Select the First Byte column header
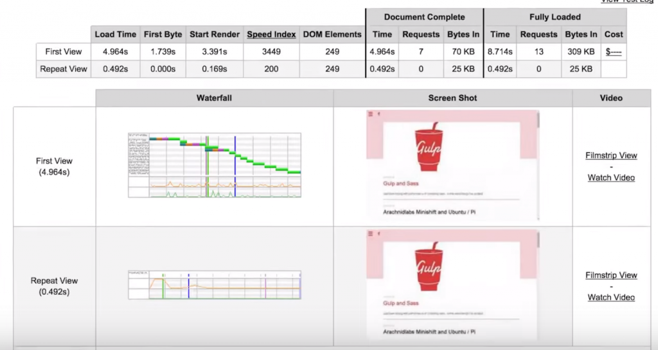Image resolution: width=658 pixels, height=350 pixels. 163,35
